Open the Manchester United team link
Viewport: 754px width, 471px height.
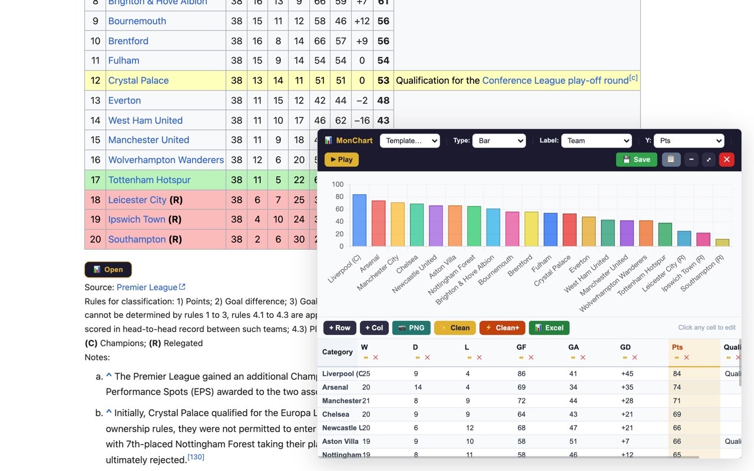148,140
